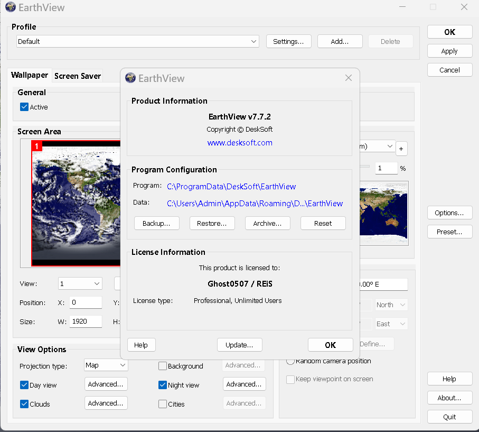The width and height of the screenshot is (479, 432).
Task: Open Clouds Advanced... settings
Action: (106, 403)
